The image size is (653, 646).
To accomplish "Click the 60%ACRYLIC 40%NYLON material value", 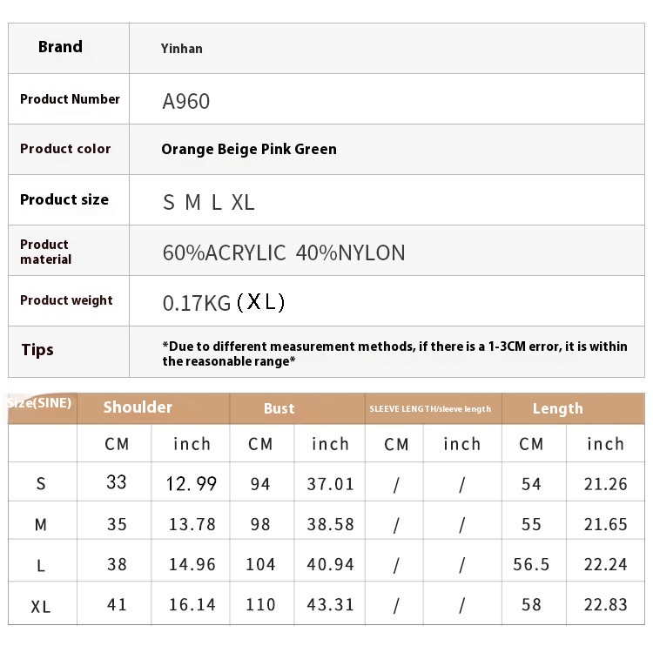I will [284, 252].
